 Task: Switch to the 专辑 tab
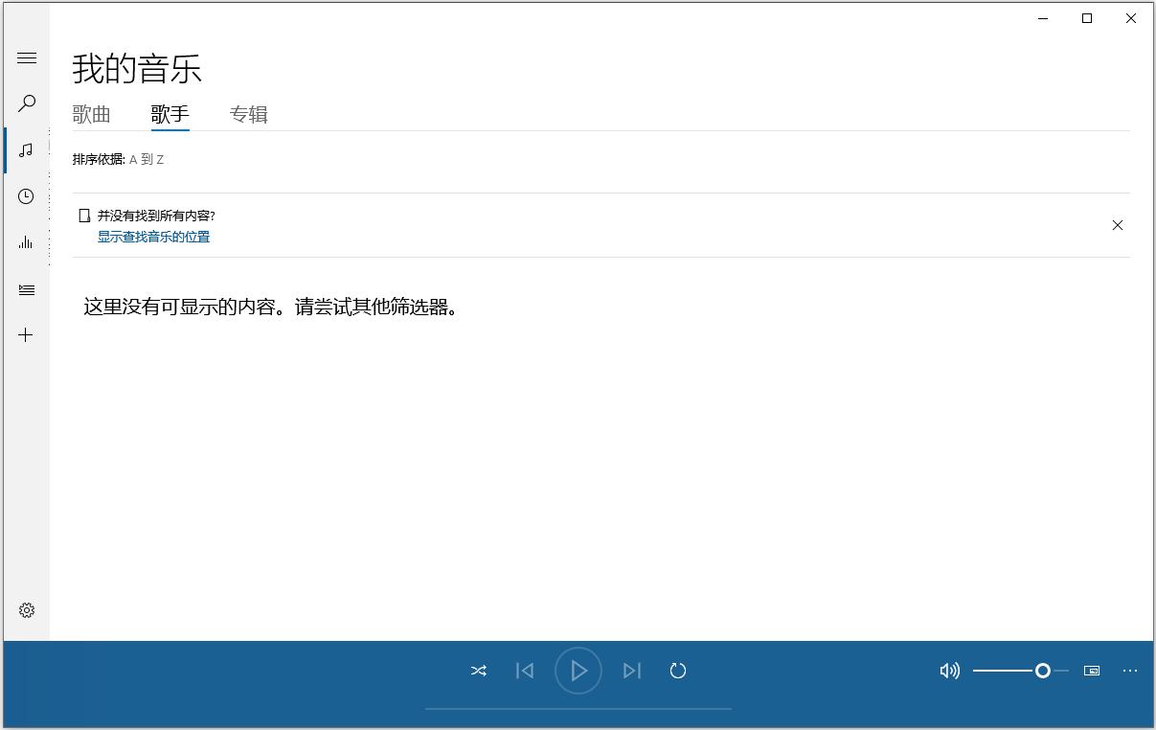[x=248, y=115]
